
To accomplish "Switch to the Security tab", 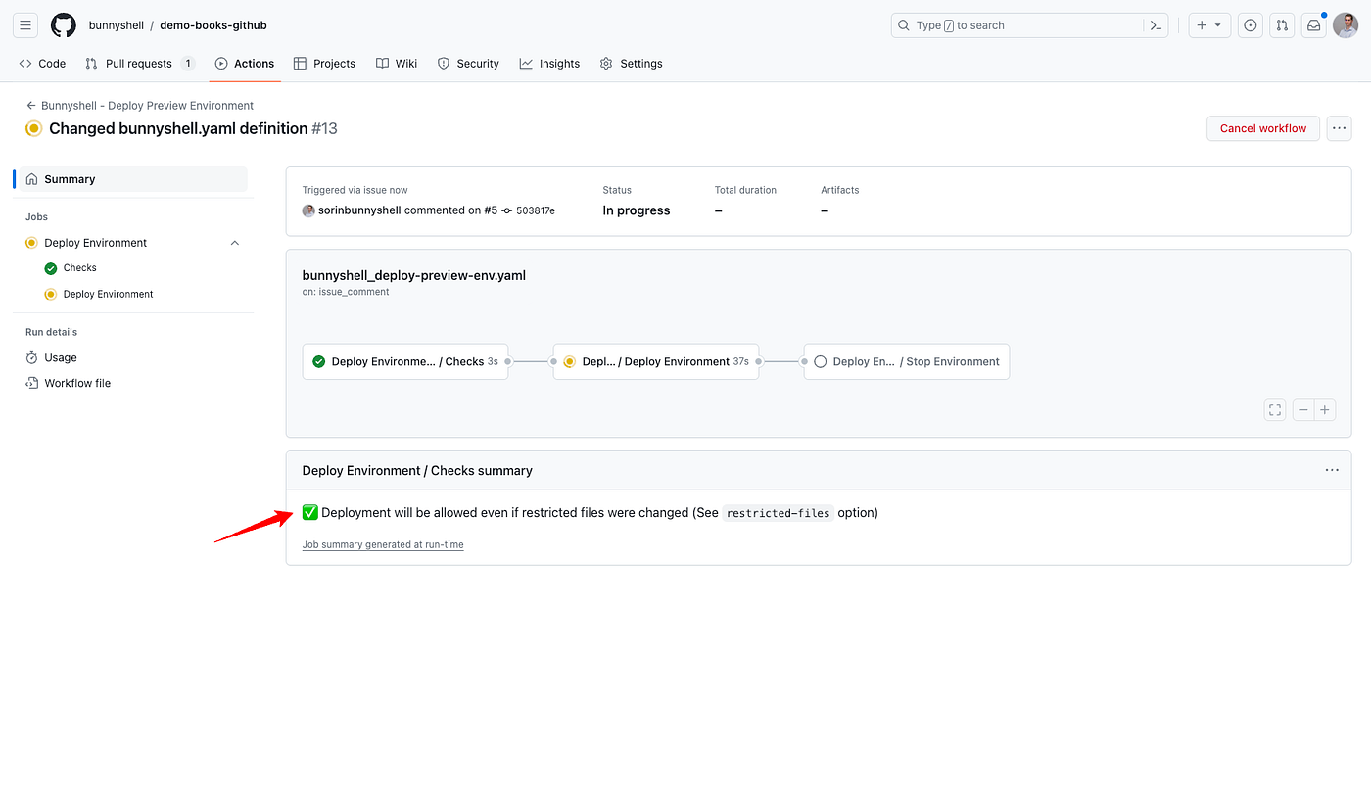I will click(x=468, y=64).
